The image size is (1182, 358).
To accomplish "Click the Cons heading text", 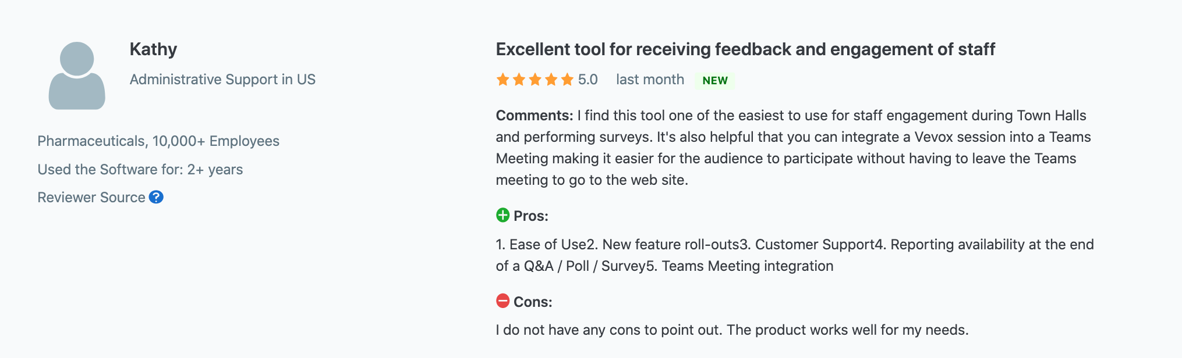I will pyautogui.click(x=532, y=302).
